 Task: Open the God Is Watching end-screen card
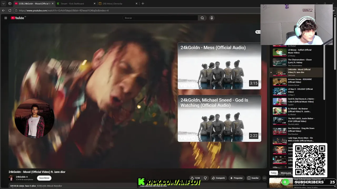(x=219, y=118)
